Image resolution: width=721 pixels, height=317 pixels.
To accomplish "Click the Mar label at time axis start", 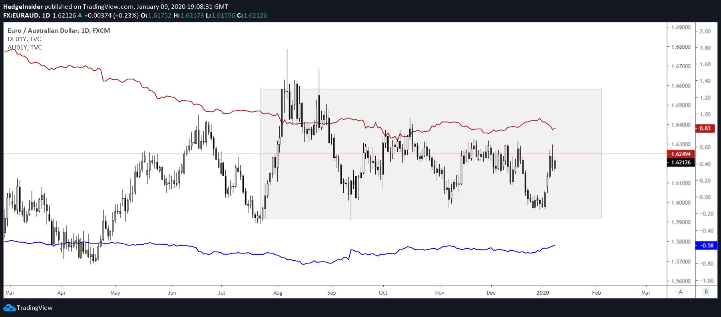I will (x=10, y=293).
